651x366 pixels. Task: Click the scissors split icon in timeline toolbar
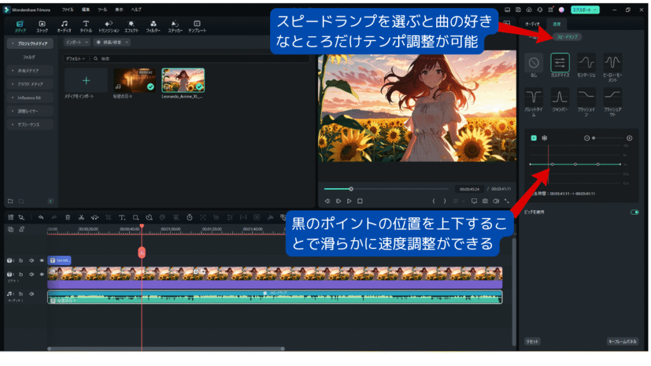(x=81, y=217)
